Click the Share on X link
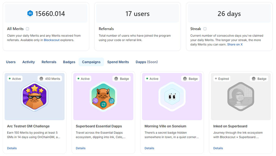 pyautogui.click(x=235, y=44)
